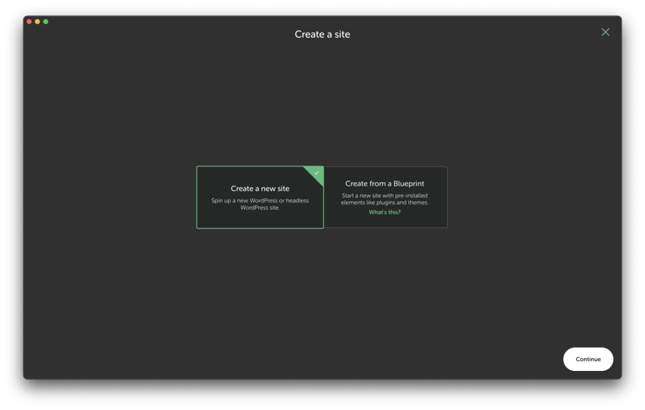Click the green corner badge of the selected card
The height and width of the screenshot is (410, 645).
[315, 174]
